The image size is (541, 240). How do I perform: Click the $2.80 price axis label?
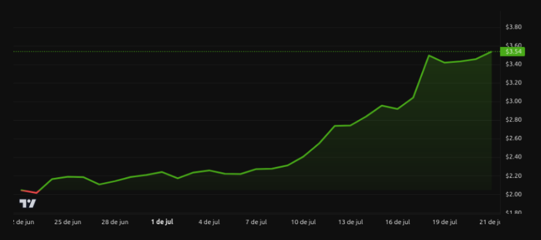click(514, 120)
